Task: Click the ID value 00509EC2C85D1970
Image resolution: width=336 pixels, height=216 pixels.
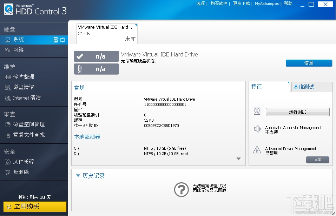Action: click(x=162, y=126)
